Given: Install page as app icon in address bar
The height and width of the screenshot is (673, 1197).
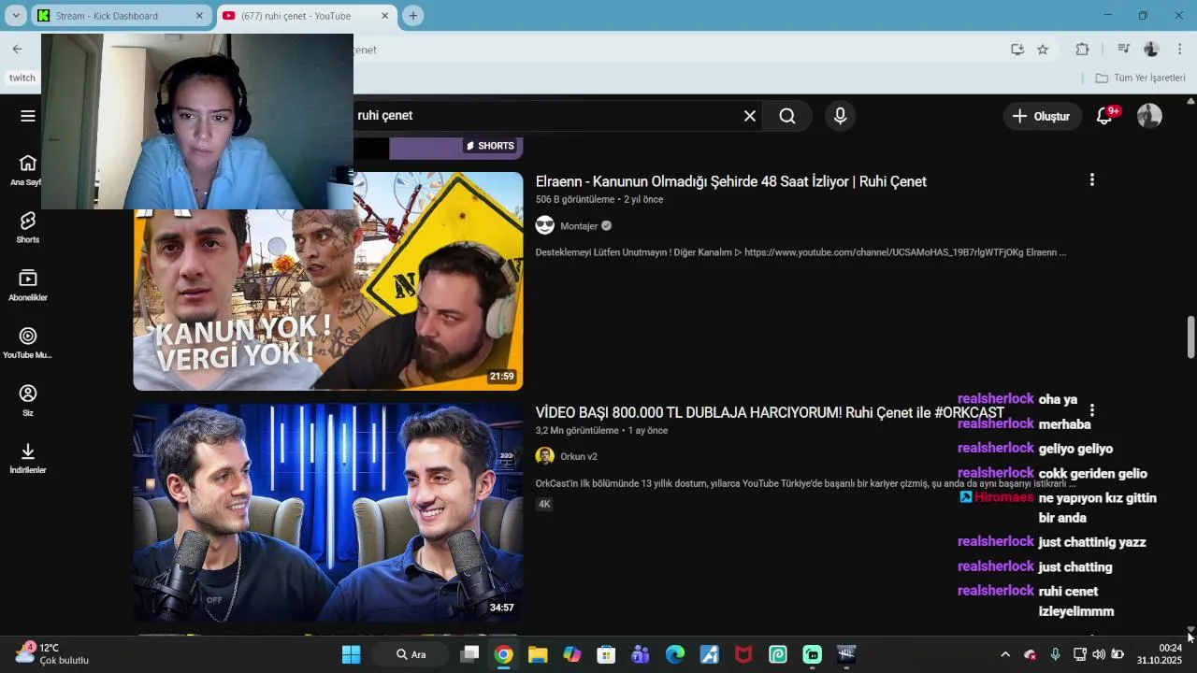Looking at the screenshot, I should tap(1017, 50).
